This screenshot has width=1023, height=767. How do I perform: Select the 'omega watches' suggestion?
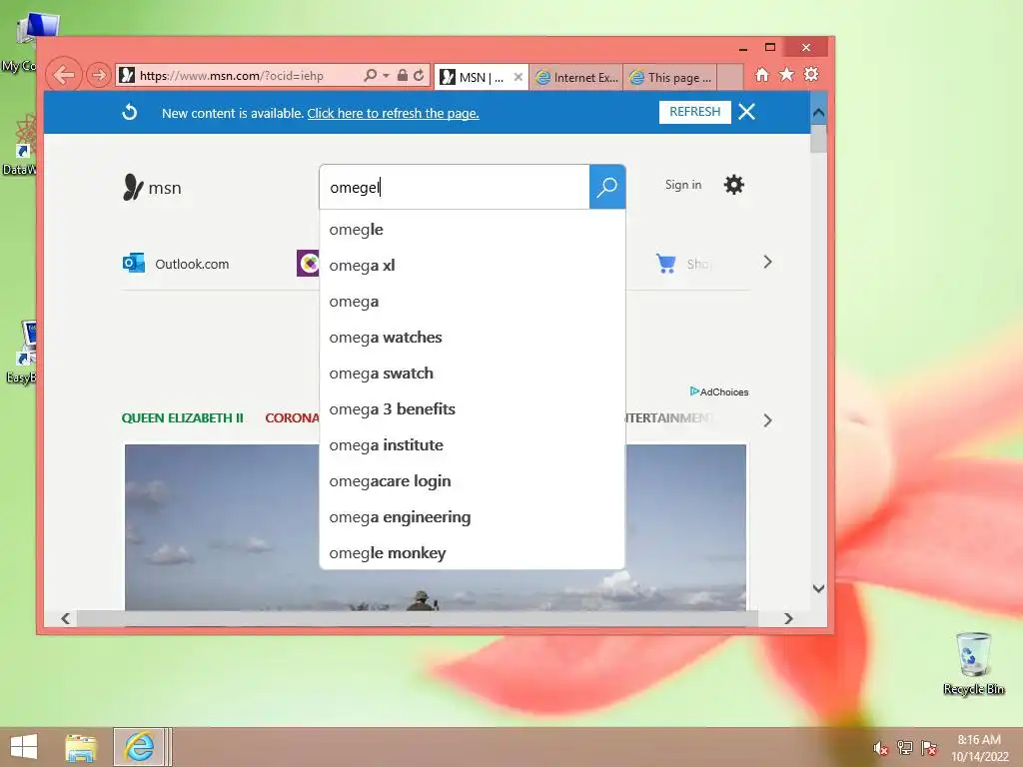click(x=472, y=338)
